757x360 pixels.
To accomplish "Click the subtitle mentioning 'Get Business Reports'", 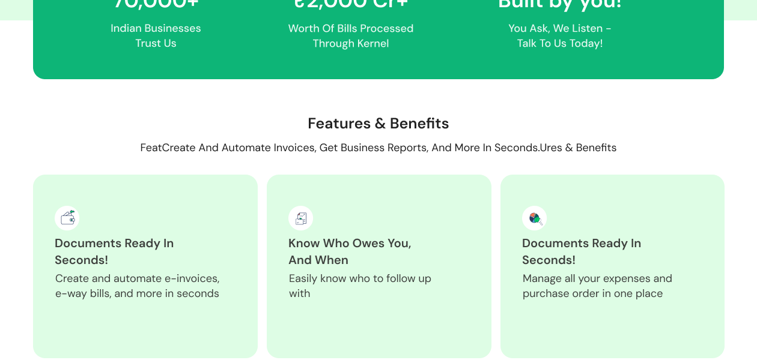I will pyautogui.click(x=378, y=148).
